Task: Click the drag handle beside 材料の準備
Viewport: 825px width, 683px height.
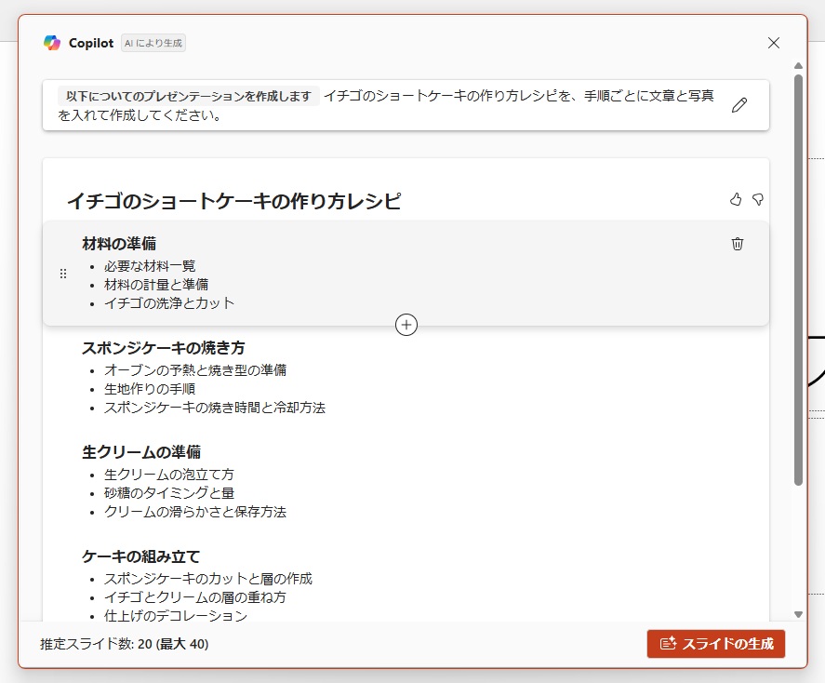Action: [63, 274]
